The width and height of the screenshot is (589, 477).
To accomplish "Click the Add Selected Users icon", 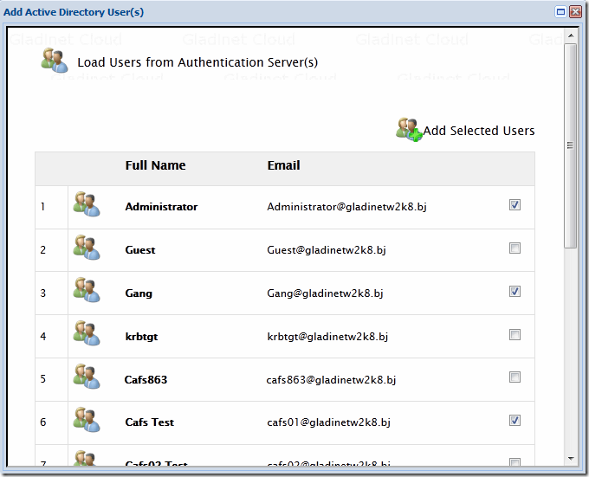I will pyautogui.click(x=409, y=130).
